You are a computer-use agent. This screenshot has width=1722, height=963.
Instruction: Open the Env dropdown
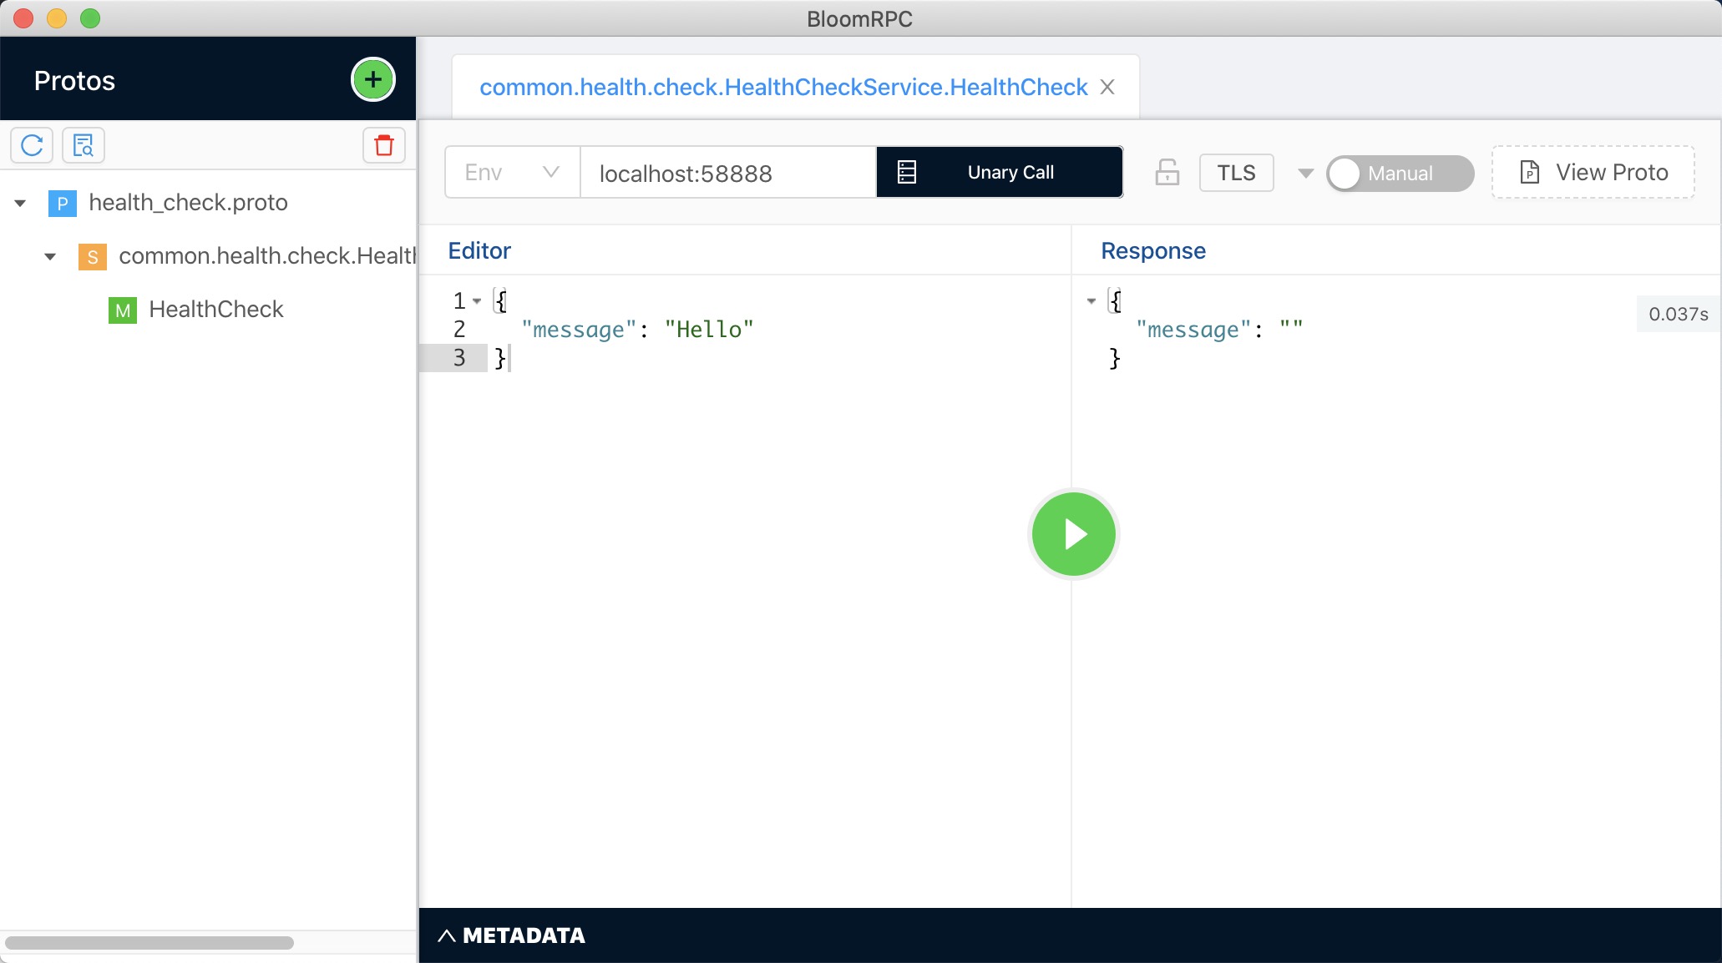pyautogui.click(x=511, y=173)
